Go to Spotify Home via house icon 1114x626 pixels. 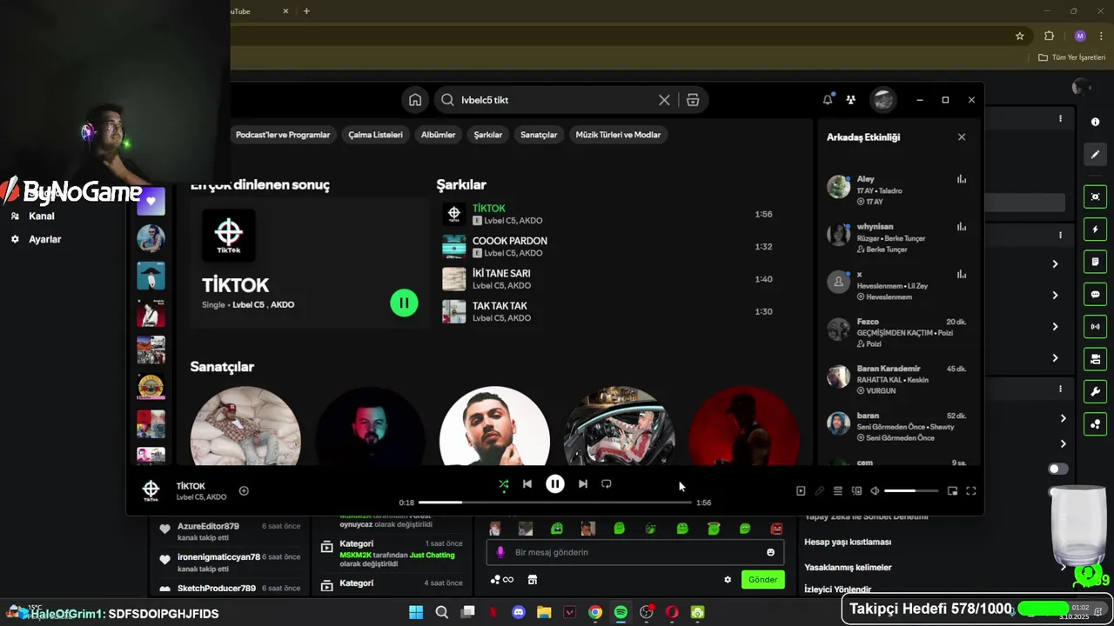pyautogui.click(x=415, y=100)
